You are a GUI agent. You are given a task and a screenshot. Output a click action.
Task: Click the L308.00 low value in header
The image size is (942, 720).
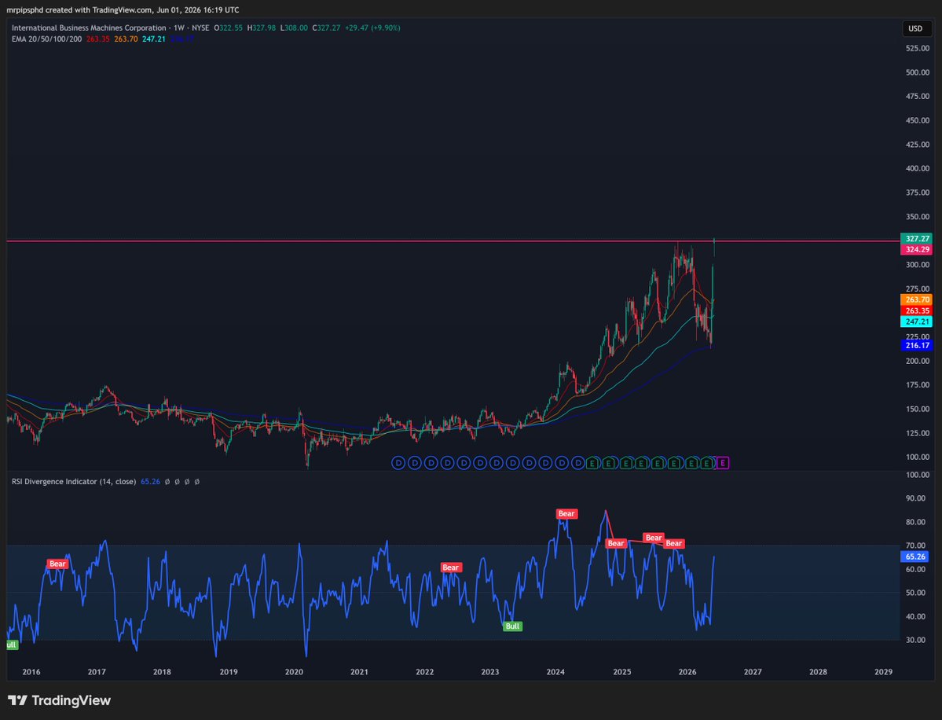pyautogui.click(x=294, y=28)
